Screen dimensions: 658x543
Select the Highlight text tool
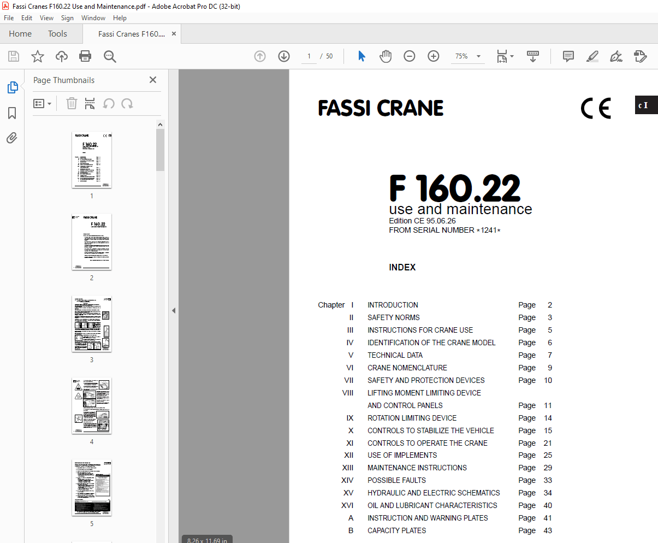pyautogui.click(x=592, y=56)
